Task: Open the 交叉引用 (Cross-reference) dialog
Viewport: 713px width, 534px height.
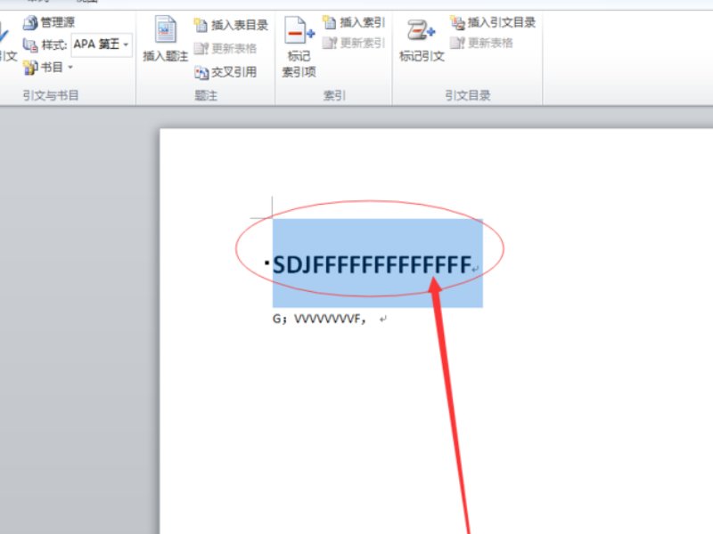Action: coord(224,71)
